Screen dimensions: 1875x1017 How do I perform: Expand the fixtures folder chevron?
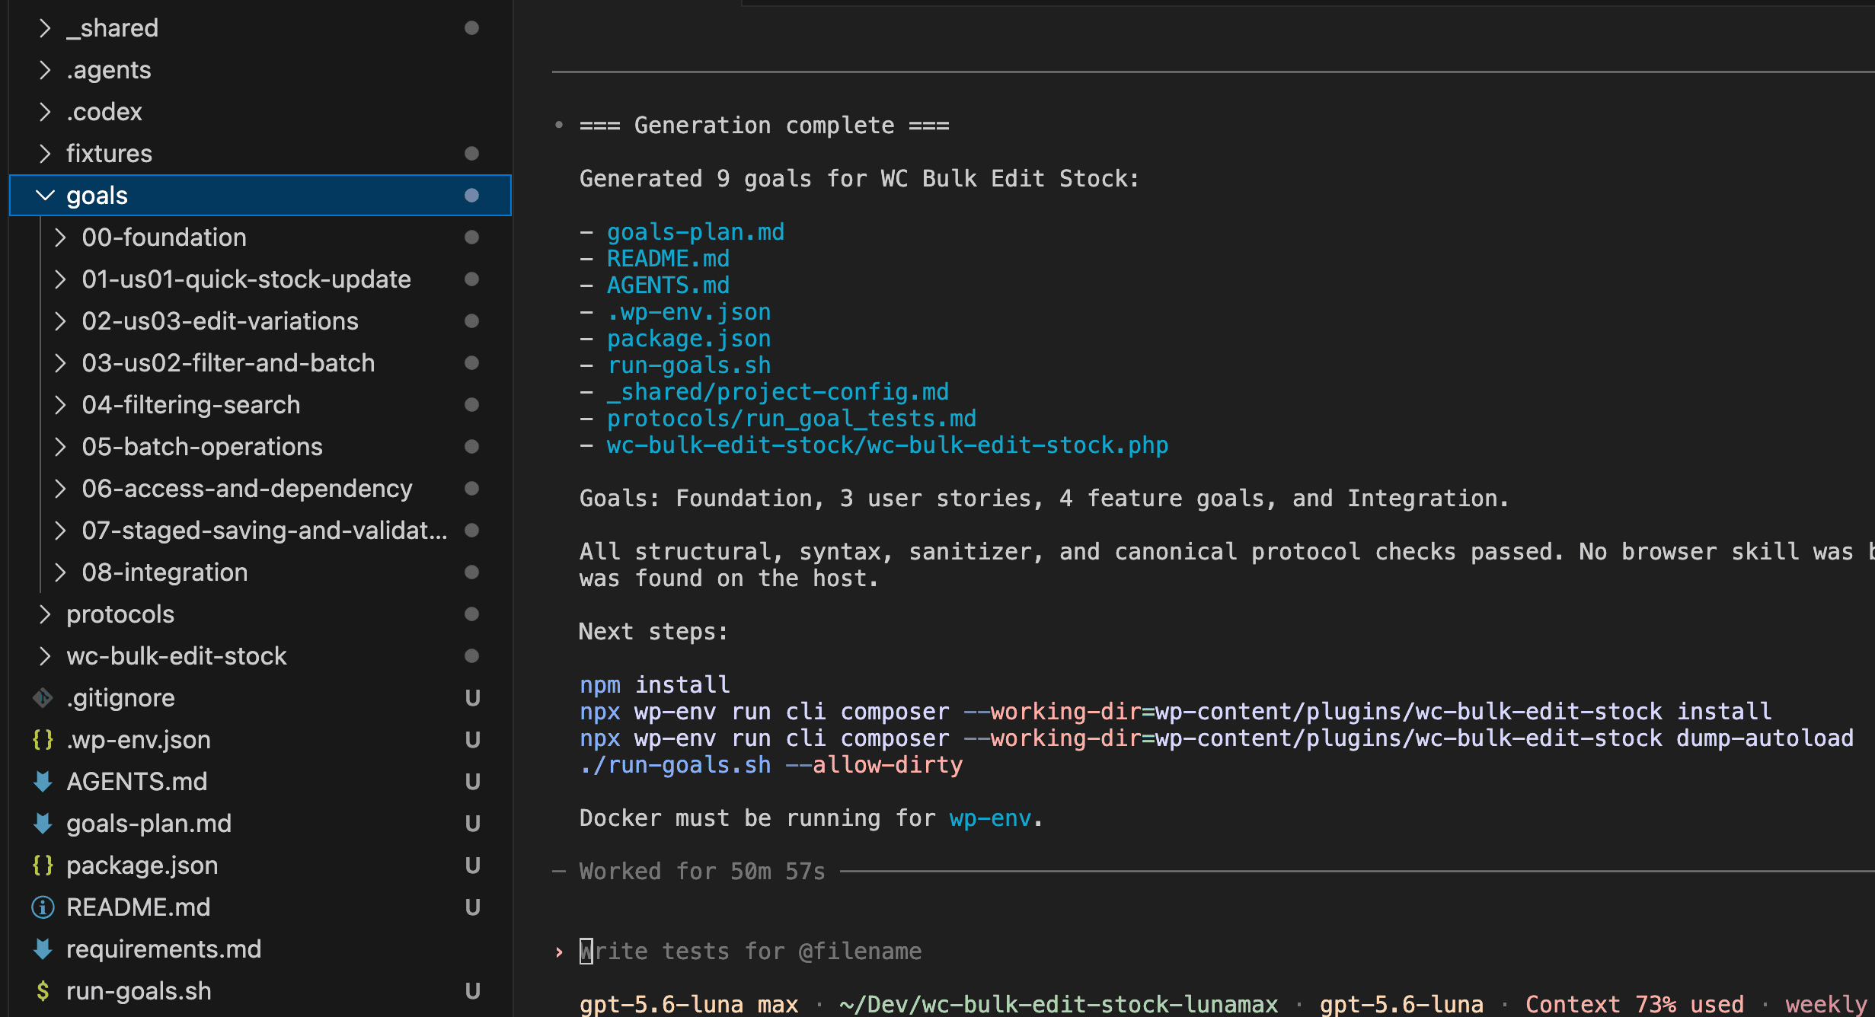point(45,154)
